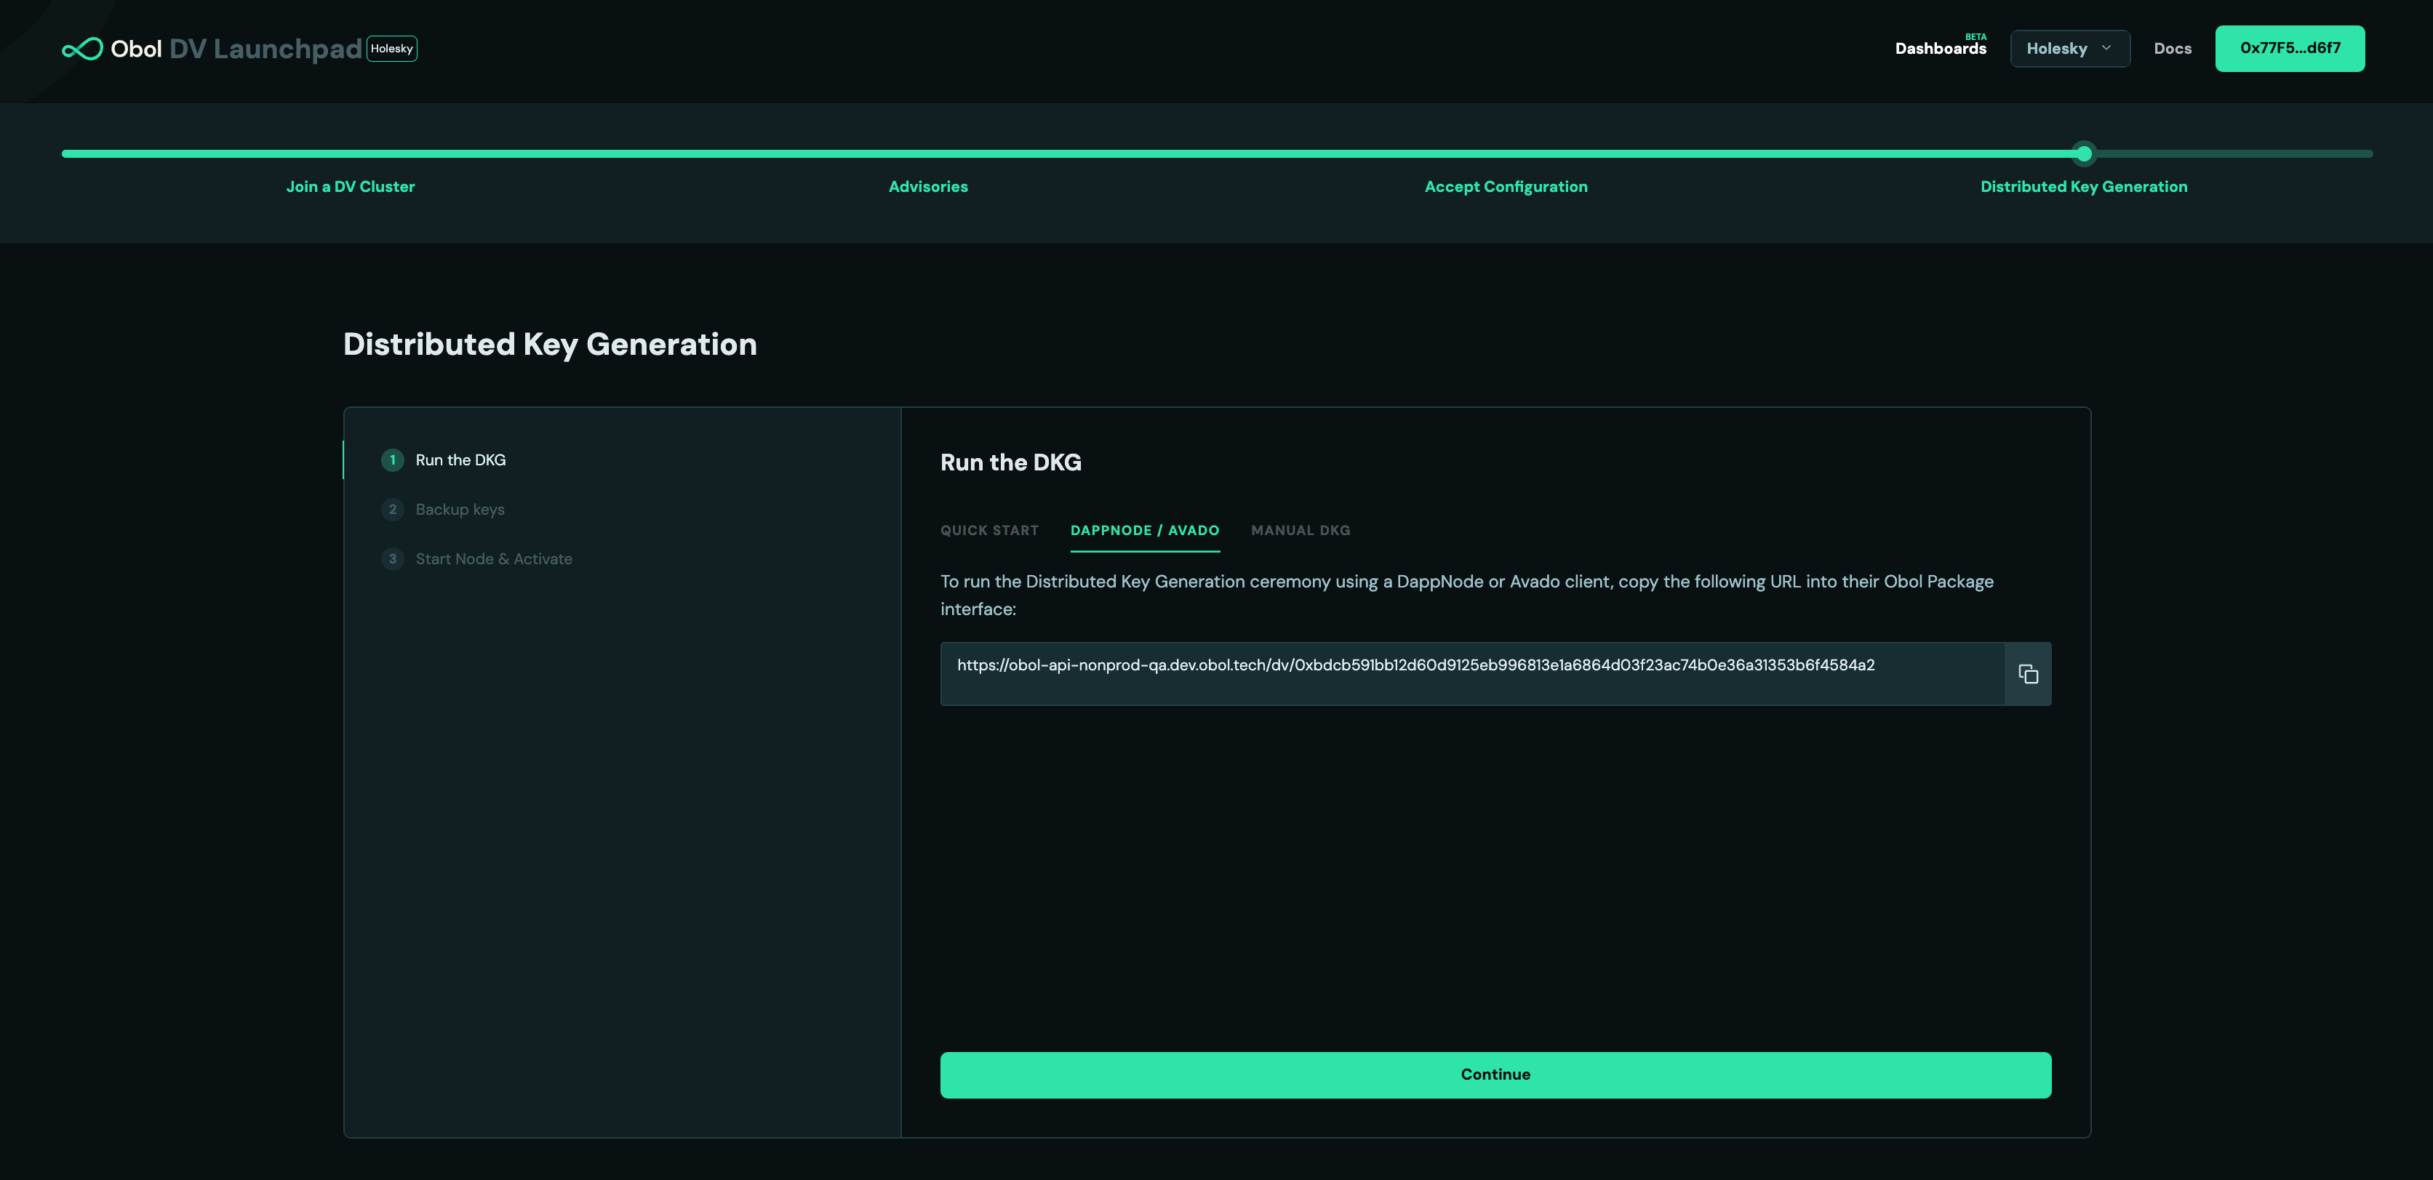Activate the Backup keys sidebar entry
The image size is (2433, 1180).
(460, 509)
